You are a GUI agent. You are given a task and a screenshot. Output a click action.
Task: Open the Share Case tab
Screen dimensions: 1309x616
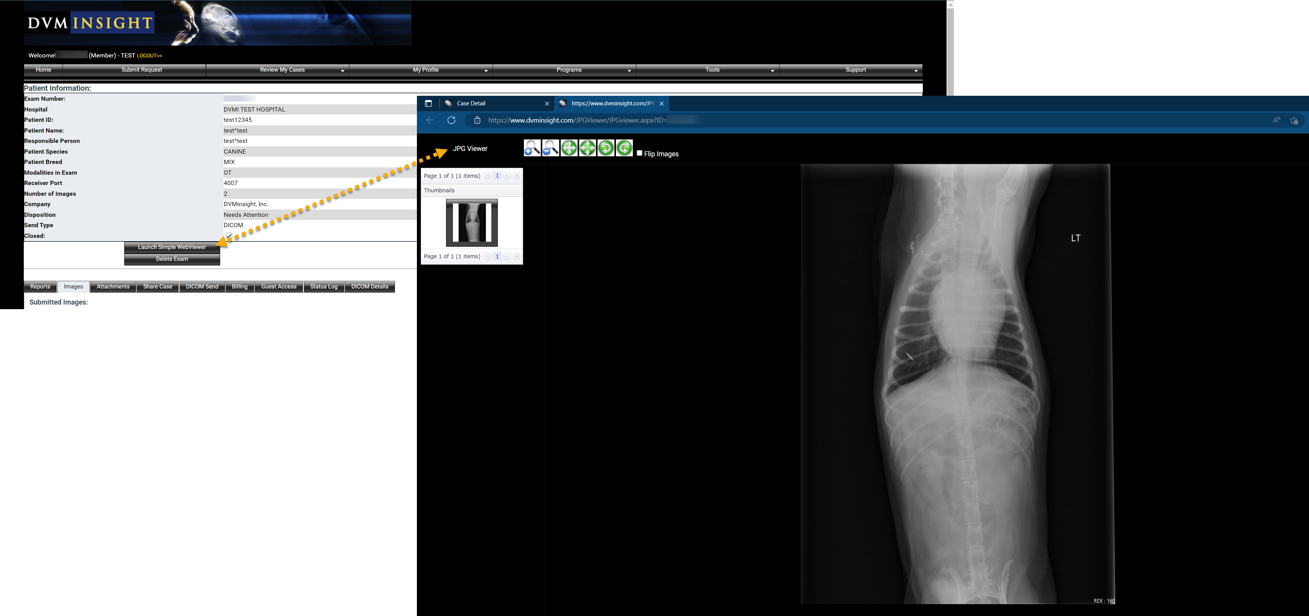tap(158, 287)
